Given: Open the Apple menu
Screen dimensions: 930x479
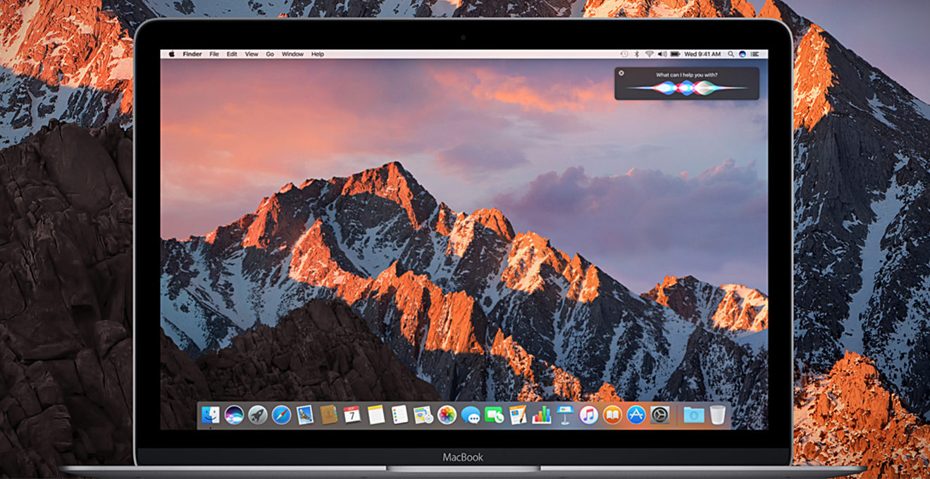Looking at the screenshot, I should pyautogui.click(x=170, y=54).
